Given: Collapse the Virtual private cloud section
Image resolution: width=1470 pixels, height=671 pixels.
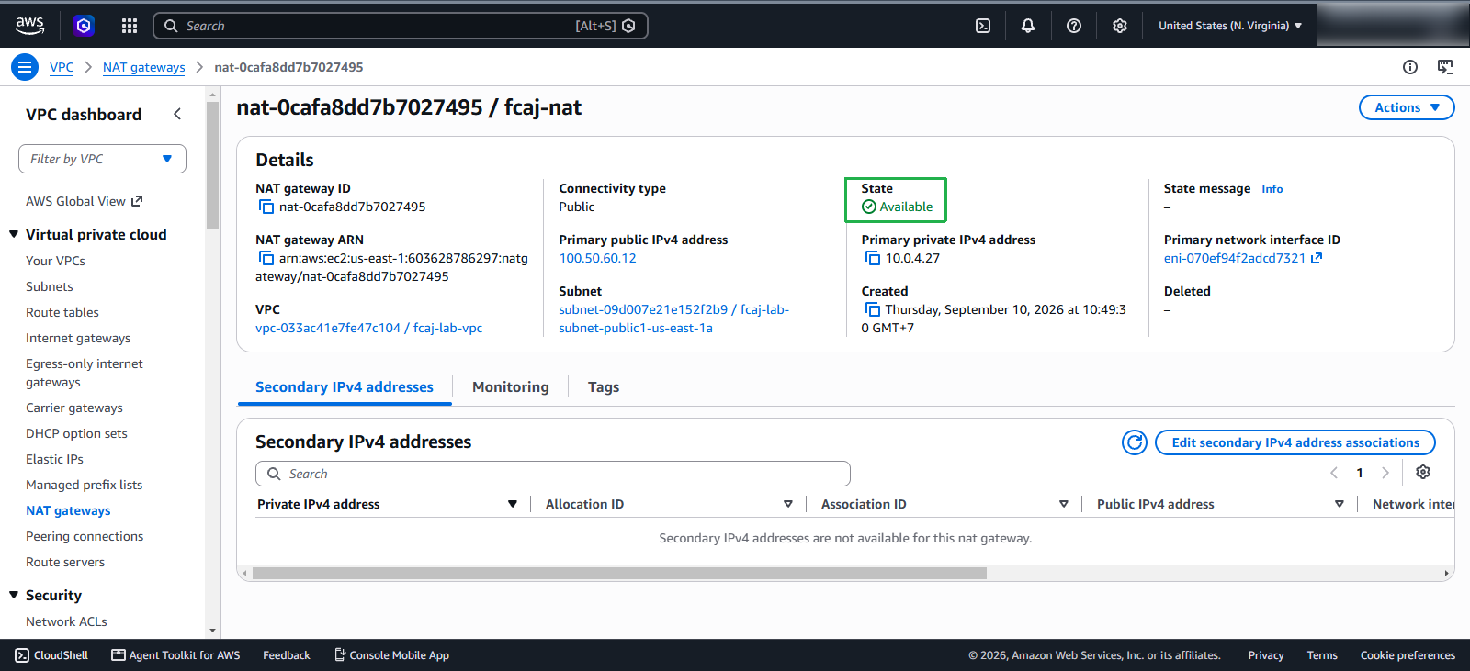Looking at the screenshot, I should coord(14,234).
